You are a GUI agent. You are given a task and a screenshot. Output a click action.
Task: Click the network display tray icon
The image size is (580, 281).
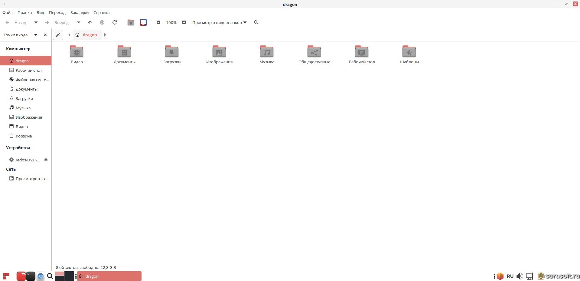pyautogui.click(x=529, y=276)
